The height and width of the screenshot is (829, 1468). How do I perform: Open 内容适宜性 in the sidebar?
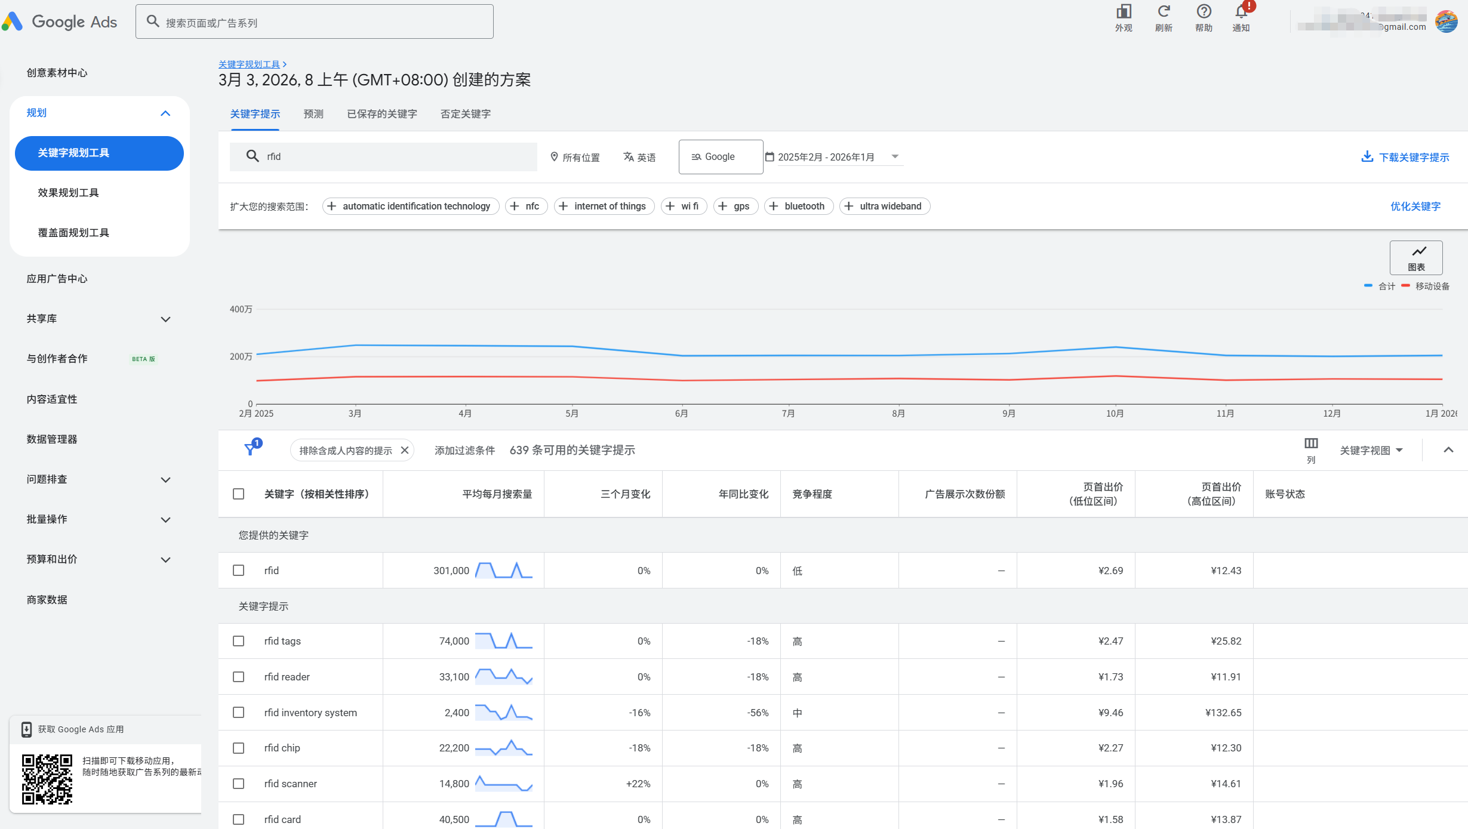click(52, 399)
